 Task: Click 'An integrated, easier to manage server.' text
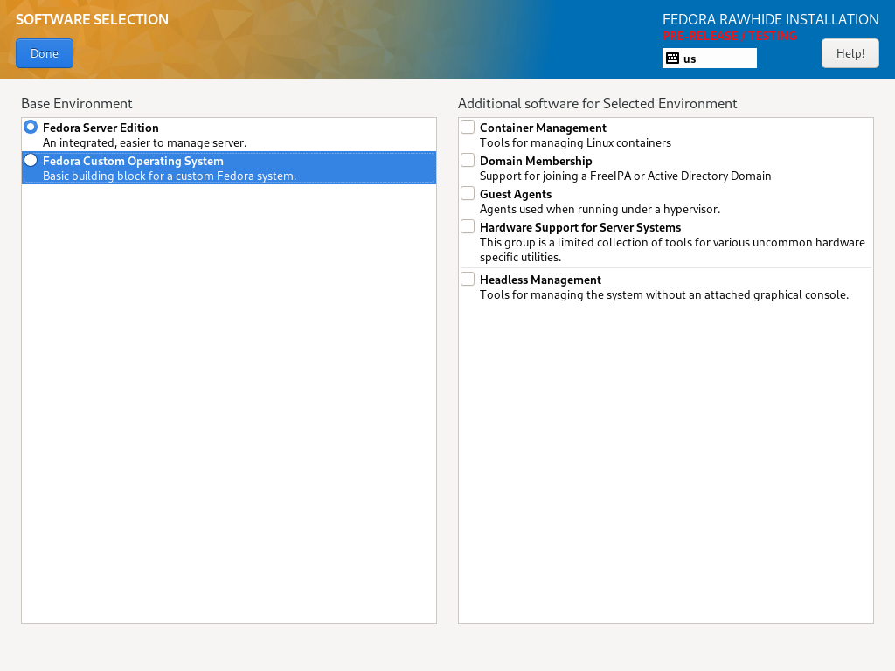coord(144,143)
